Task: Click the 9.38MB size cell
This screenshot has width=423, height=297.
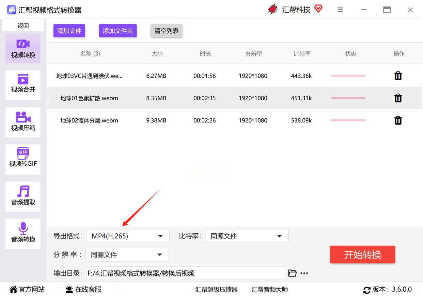Action: 156,120
